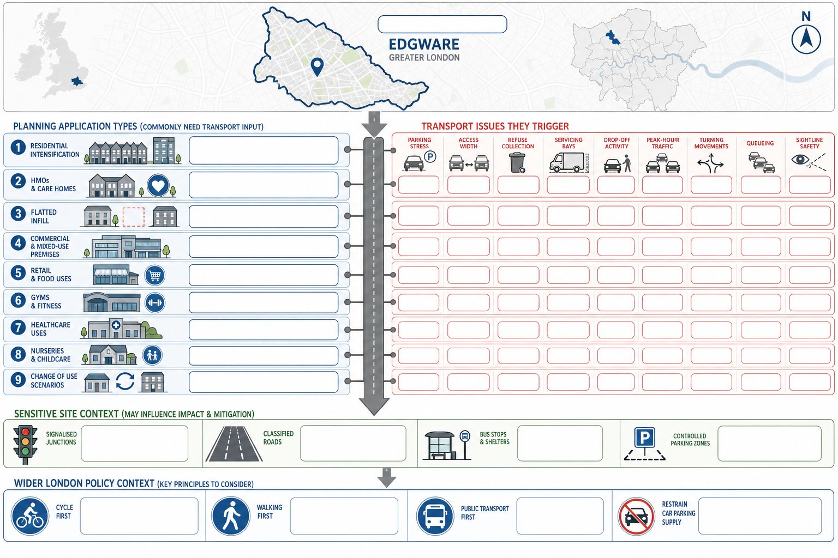Click the UK locator map thumbnail
Image resolution: width=838 pixels, height=558 pixels.
(52, 54)
